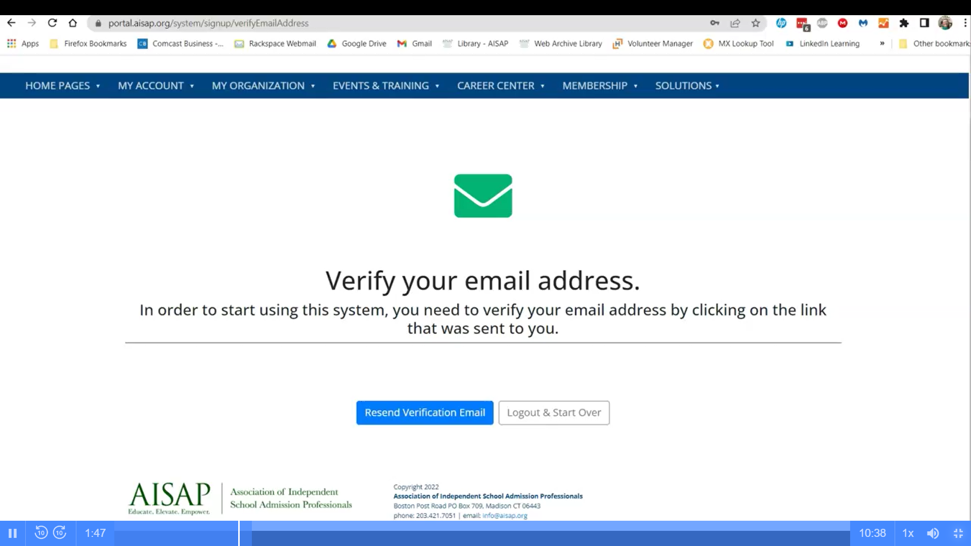The image size is (971, 546).
Task: Mute the video volume
Action: point(933,533)
